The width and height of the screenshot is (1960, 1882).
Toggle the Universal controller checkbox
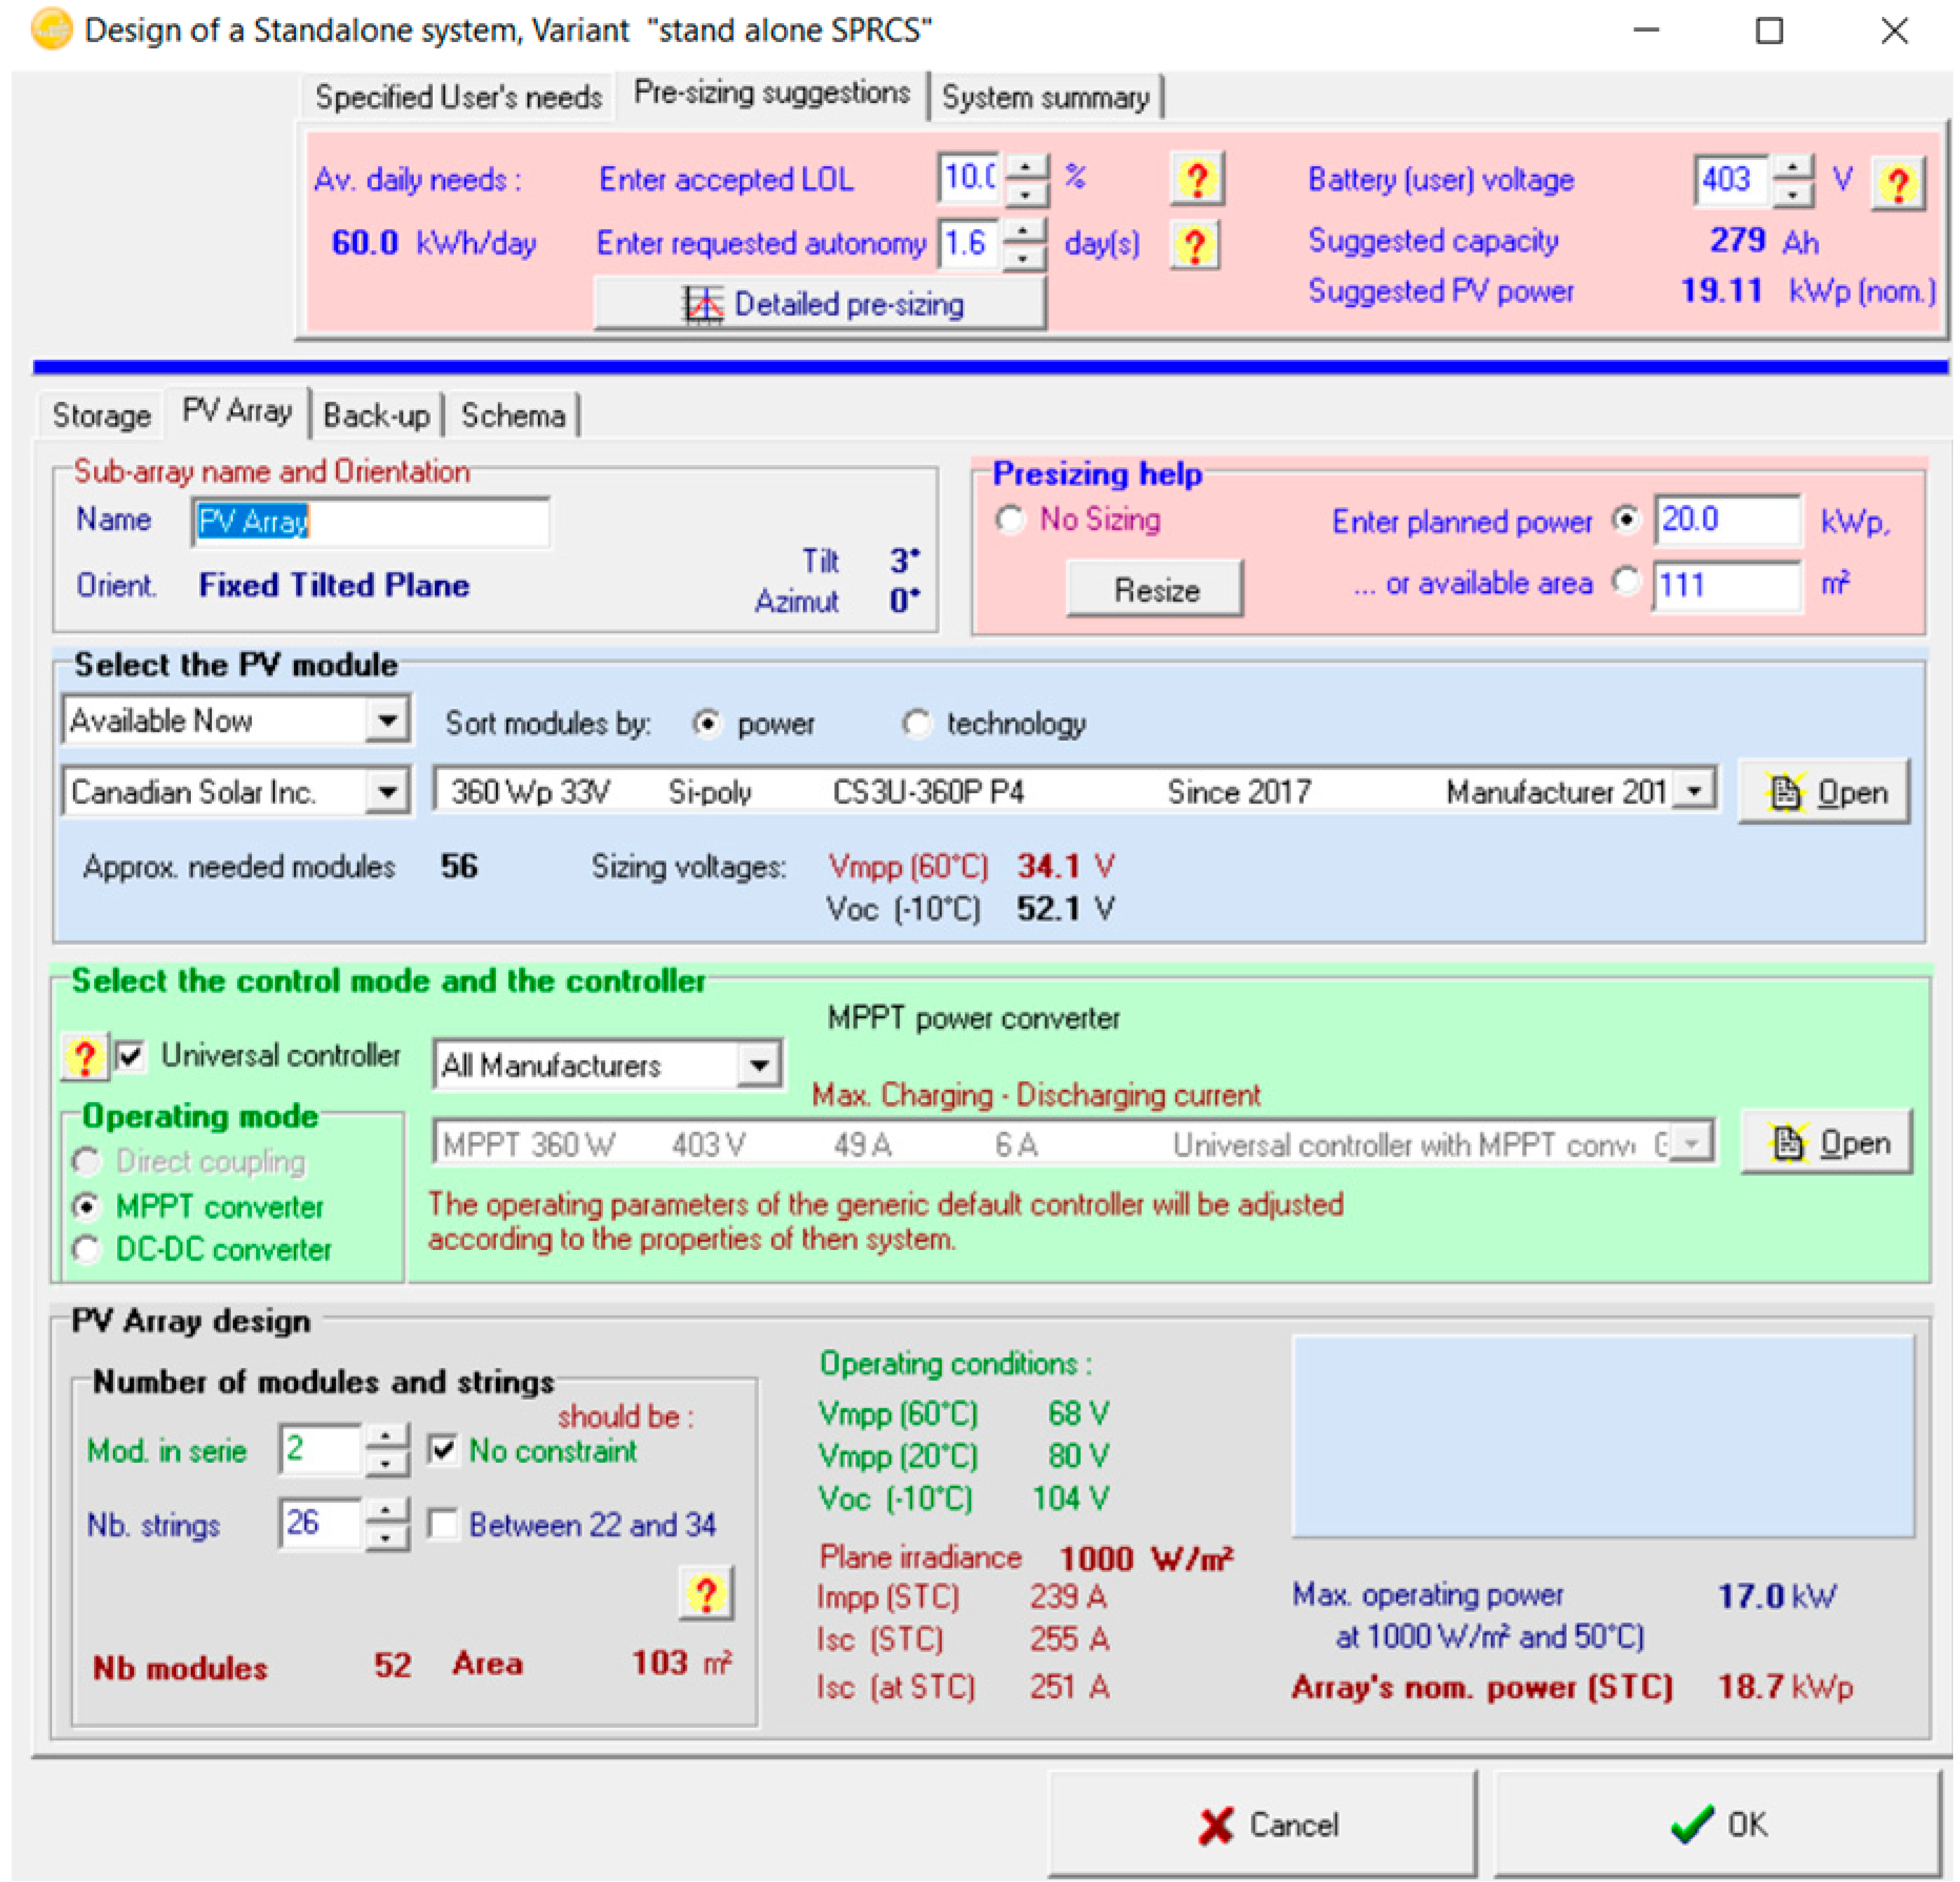131,1056
